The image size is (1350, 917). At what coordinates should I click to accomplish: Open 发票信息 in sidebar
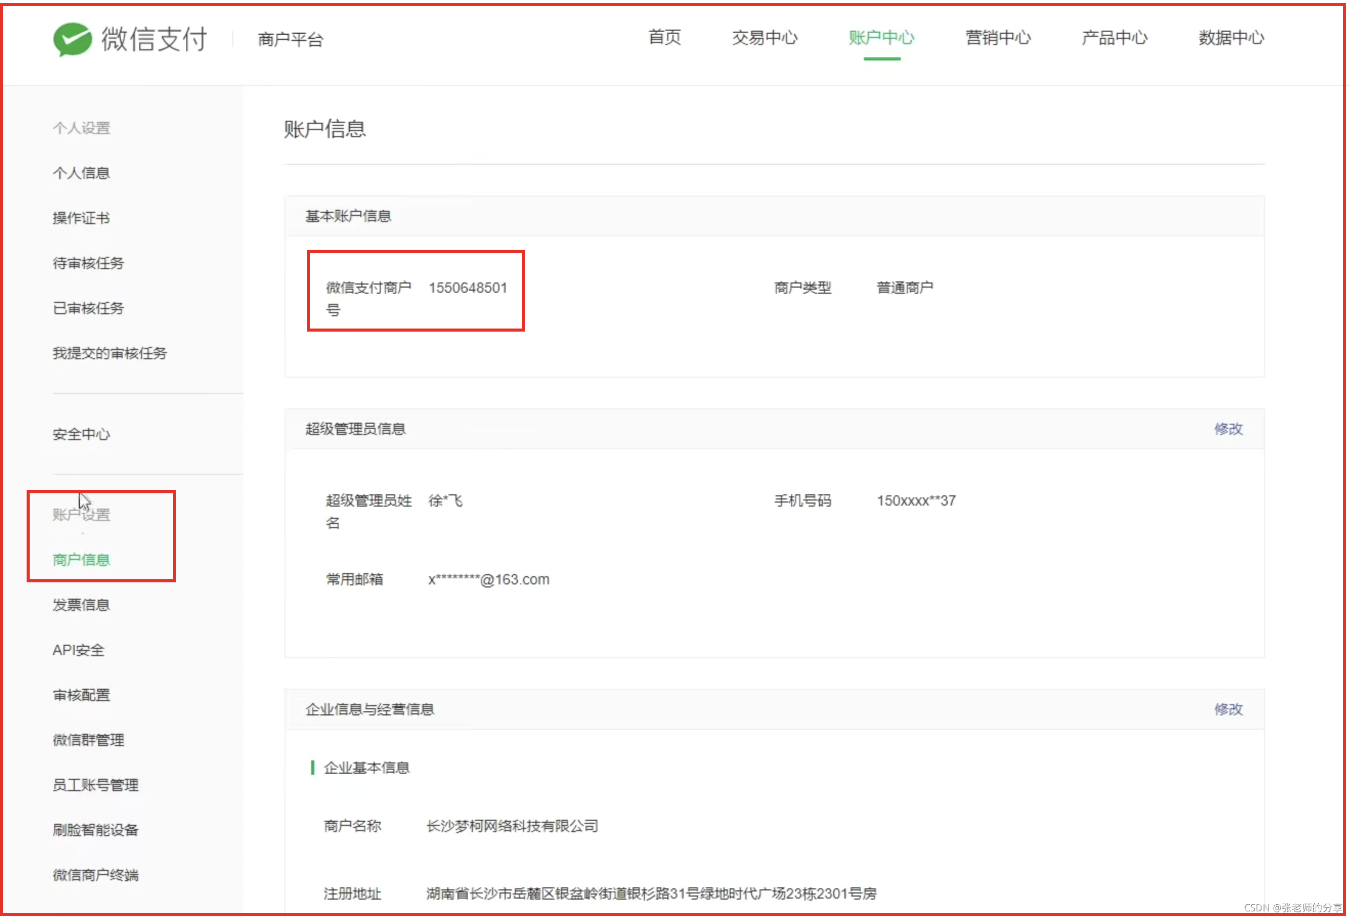pos(81,605)
